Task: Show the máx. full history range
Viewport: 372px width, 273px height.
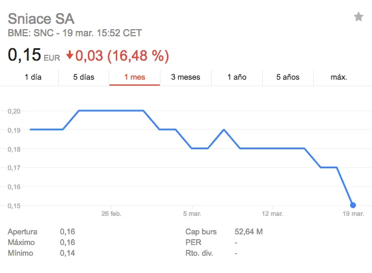Action: [339, 77]
